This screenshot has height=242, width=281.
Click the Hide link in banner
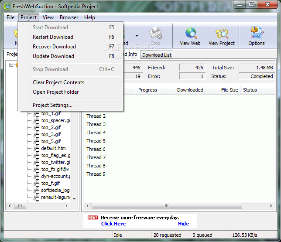click(x=183, y=224)
